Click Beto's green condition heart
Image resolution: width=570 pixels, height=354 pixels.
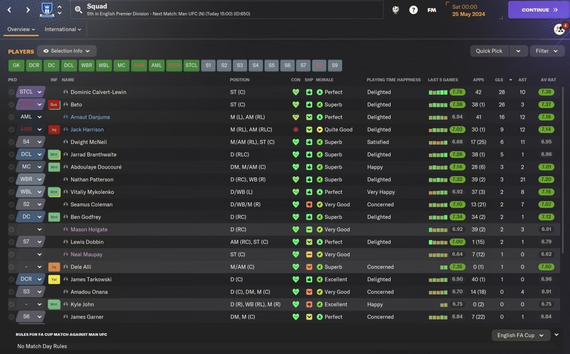296,105
